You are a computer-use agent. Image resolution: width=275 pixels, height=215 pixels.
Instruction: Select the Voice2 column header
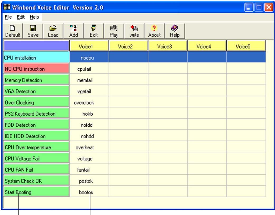pos(128,46)
